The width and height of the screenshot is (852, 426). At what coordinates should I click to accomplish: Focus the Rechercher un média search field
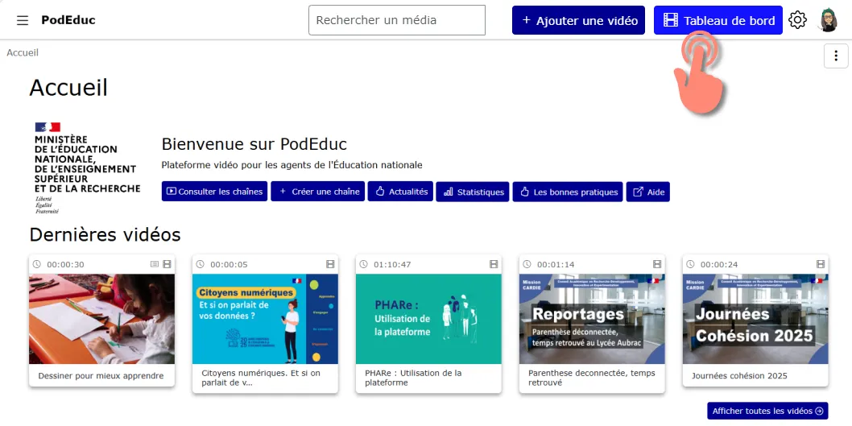[397, 20]
